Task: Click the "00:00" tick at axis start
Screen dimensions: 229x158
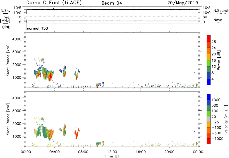Action: [x=26, y=152]
